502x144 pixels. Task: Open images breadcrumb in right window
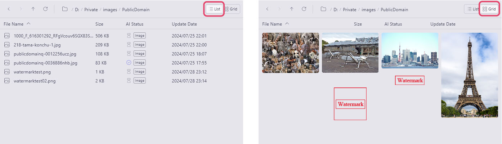(368, 9)
